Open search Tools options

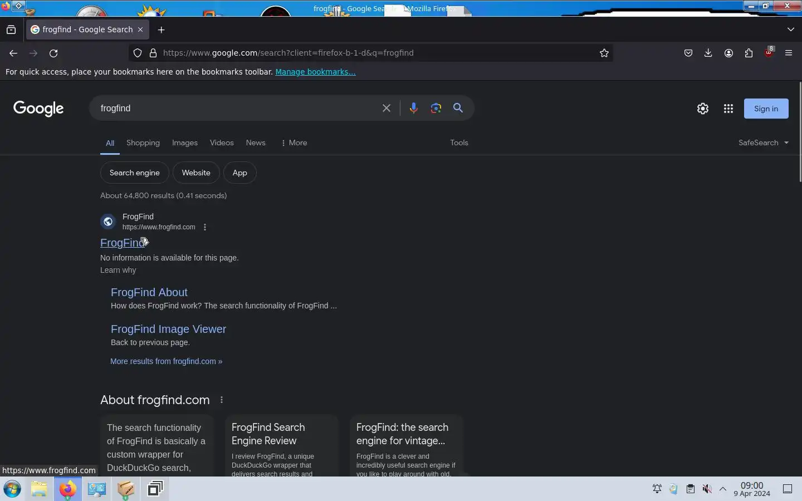click(459, 143)
